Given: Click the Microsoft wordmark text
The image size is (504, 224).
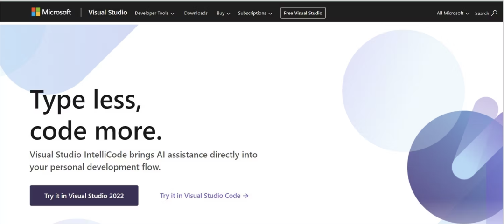Looking at the screenshot, I should [56, 12].
